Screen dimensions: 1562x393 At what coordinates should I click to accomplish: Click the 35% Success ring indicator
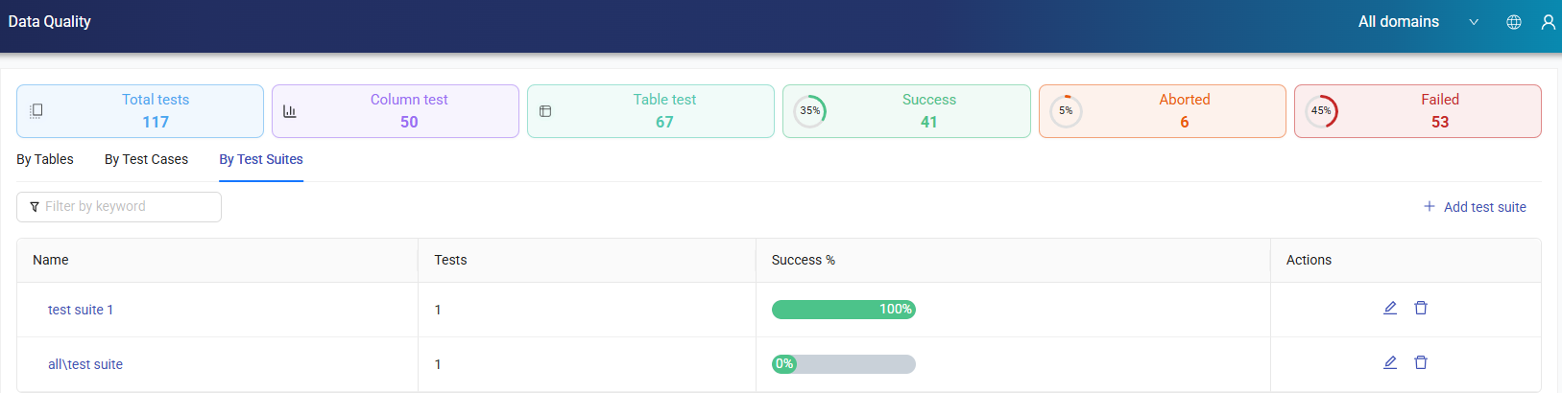(x=810, y=111)
